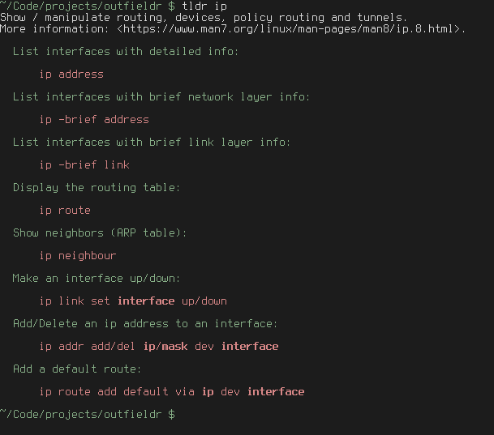Viewport: 494px width, 435px height.
Task: Click the 'Display the routing table' description
Action: pyautogui.click(x=97, y=188)
